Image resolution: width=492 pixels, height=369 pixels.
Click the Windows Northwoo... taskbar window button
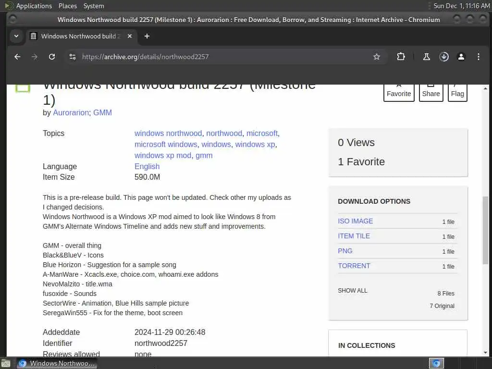pos(57,363)
